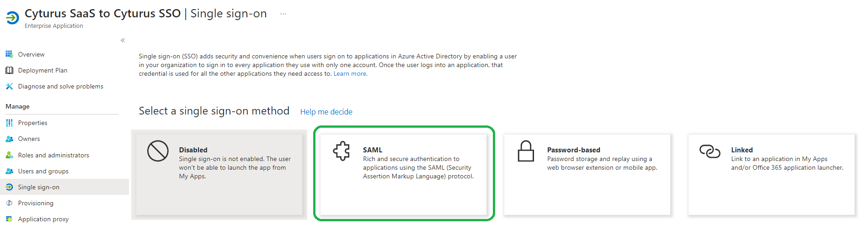This screenshot has width=860, height=229.
Task: Click the Application proxy icon
Action: 9,219
